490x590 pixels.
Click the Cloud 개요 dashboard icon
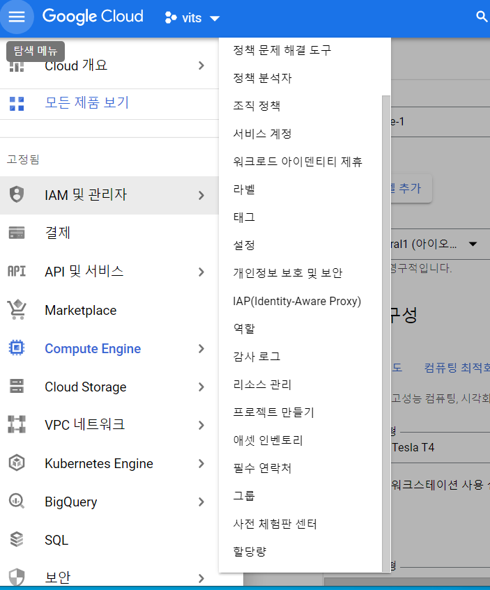click(x=17, y=66)
